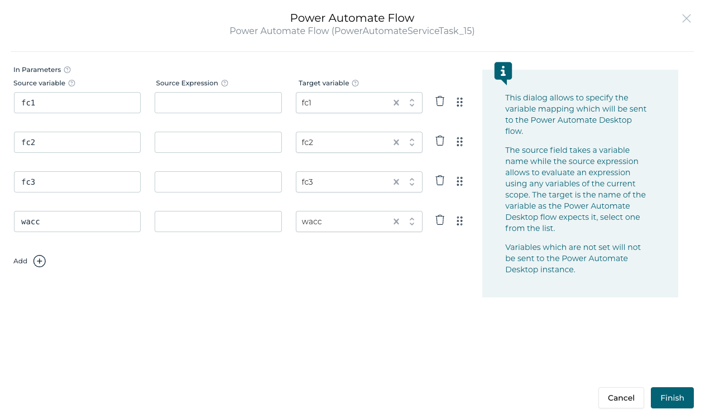Close the dialog with the X

pos(687,18)
